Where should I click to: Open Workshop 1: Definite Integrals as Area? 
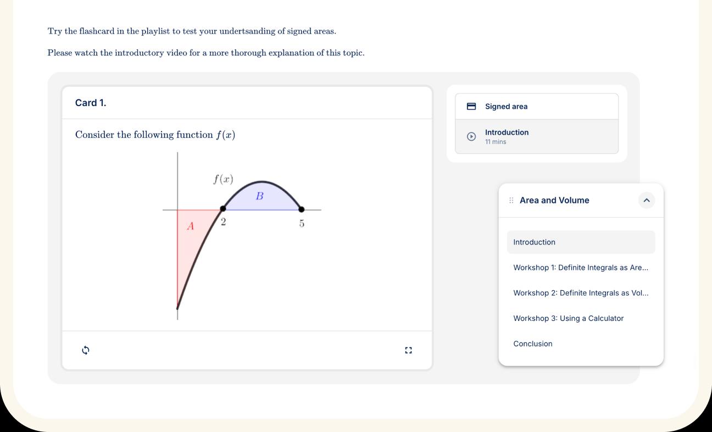coord(581,268)
